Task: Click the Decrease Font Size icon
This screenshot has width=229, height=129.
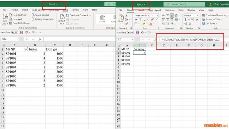Action: [157, 20]
